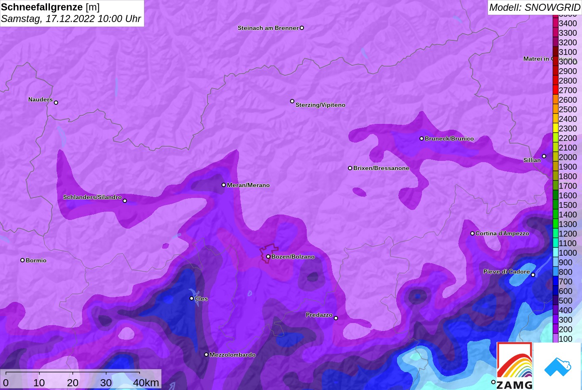
Task: Click the Nauders location dot
Action: (x=56, y=102)
